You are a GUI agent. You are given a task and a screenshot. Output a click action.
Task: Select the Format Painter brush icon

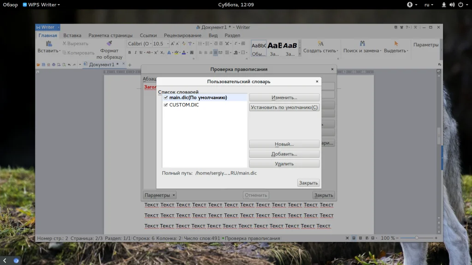click(109, 44)
